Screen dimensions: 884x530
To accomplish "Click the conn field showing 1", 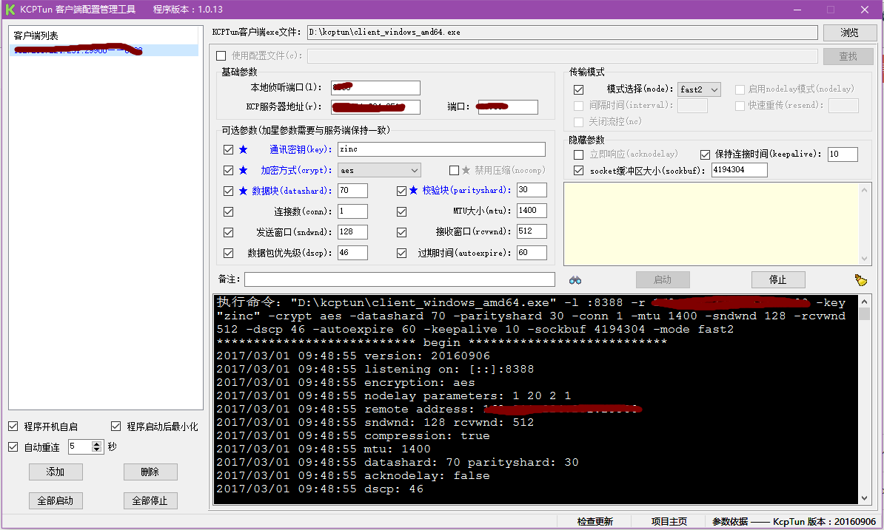I will coord(352,211).
